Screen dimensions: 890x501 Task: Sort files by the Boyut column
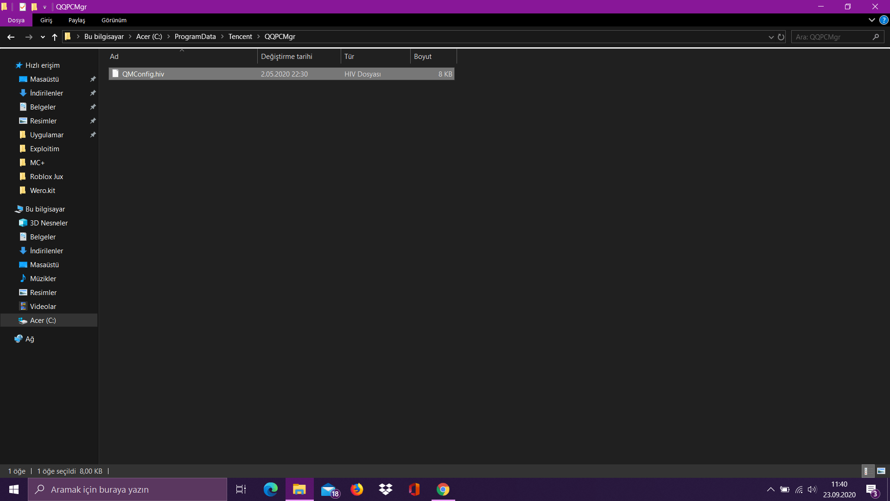click(x=433, y=57)
